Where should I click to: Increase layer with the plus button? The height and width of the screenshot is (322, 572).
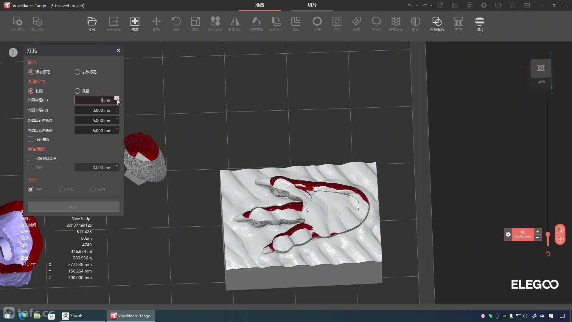(x=538, y=231)
